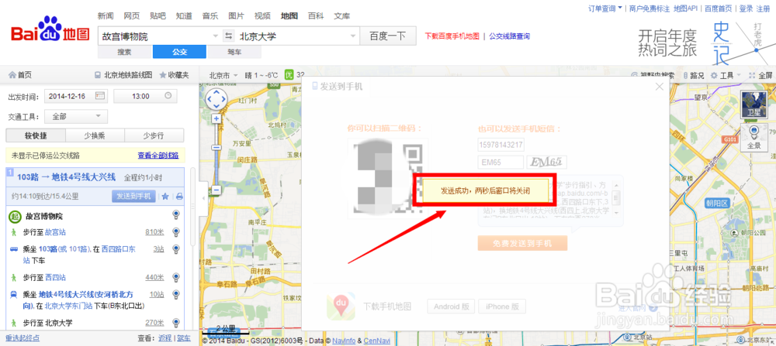Switch to the 驾车 driving tab
The width and height of the screenshot is (776, 346).
click(234, 52)
